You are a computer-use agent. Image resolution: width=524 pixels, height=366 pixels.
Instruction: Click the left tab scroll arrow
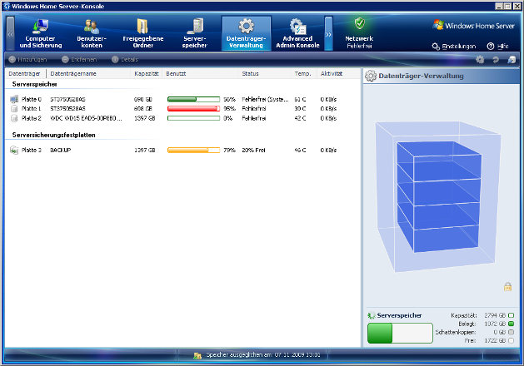[x=10, y=34]
